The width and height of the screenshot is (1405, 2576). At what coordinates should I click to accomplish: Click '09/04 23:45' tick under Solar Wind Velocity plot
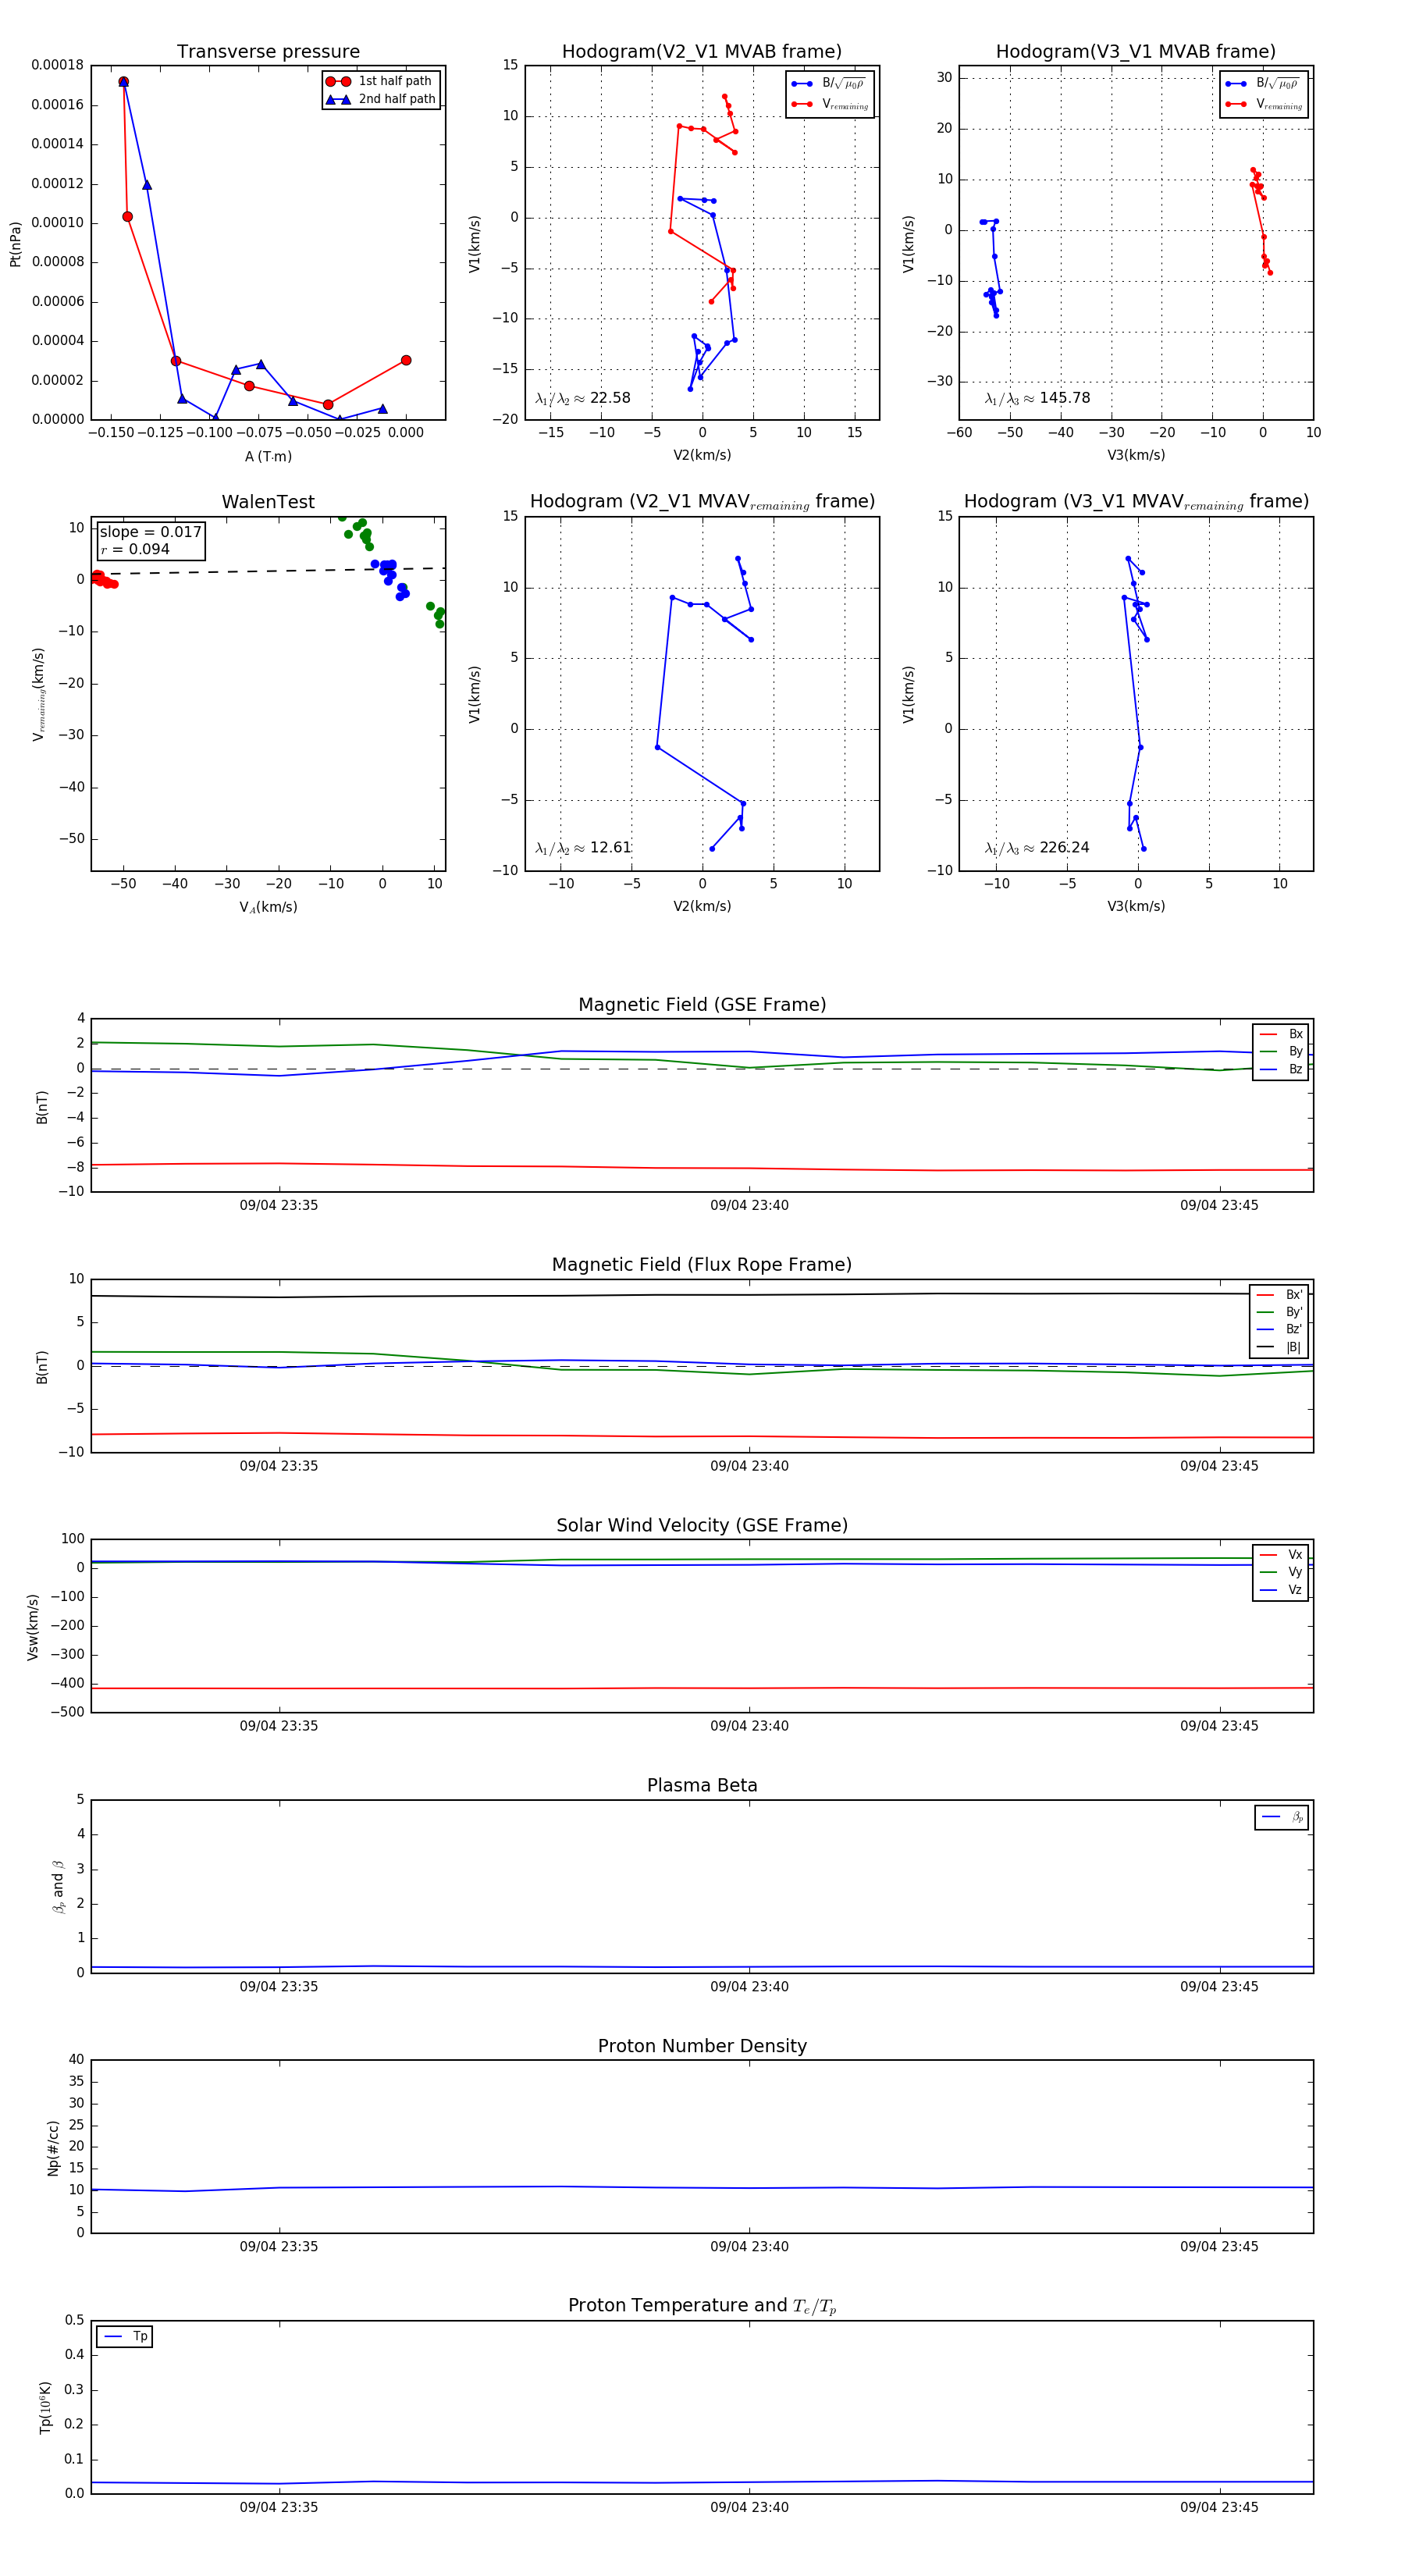pos(1219,1726)
